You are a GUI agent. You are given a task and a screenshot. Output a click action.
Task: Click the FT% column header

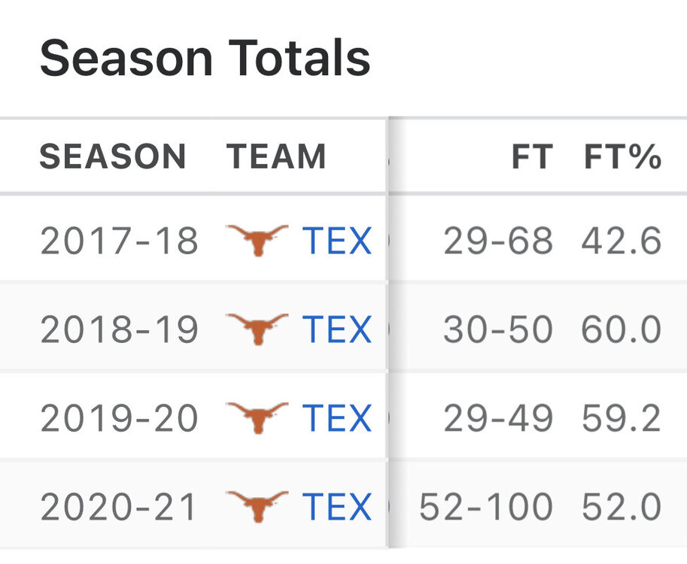click(x=623, y=157)
